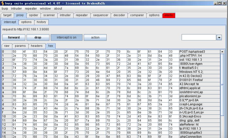Viewport: 228px width, 138px height.
Task: Select the intercept sub-tab
Action: tap(10, 22)
